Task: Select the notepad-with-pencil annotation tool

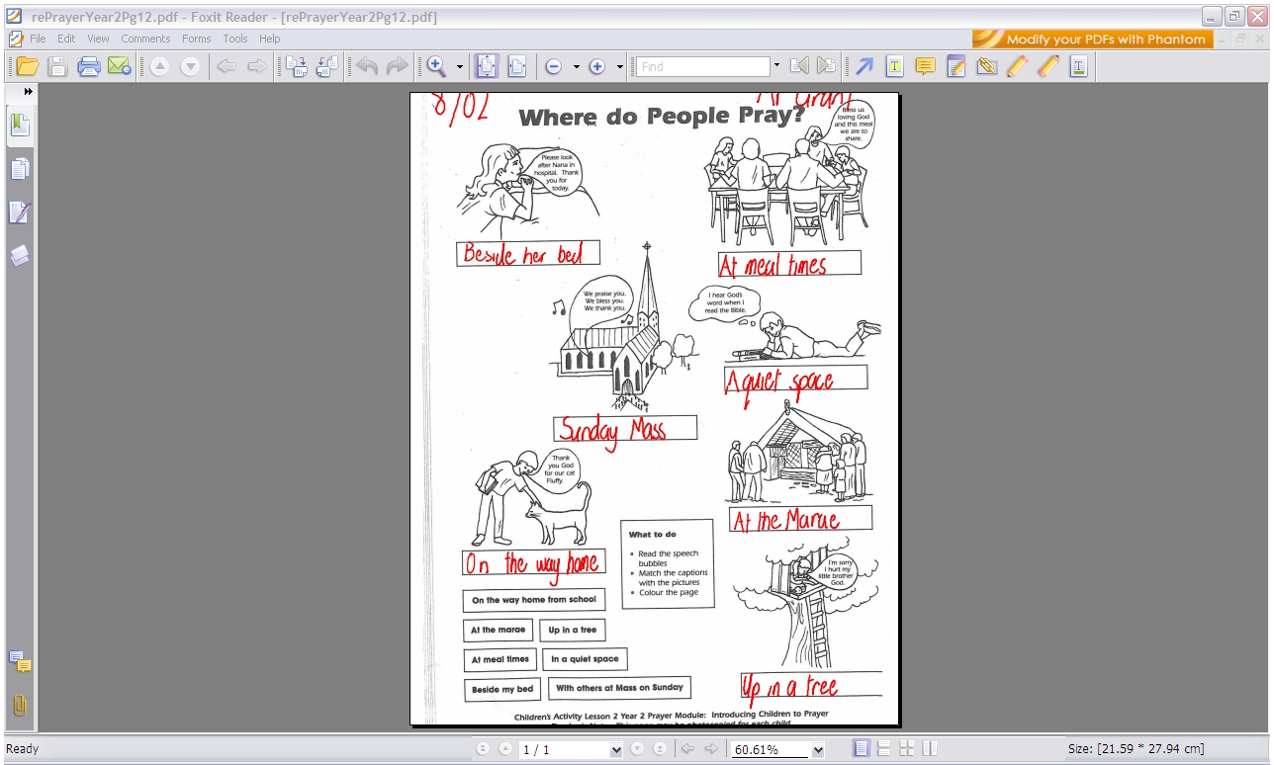Action: pyautogui.click(x=955, y=66)
